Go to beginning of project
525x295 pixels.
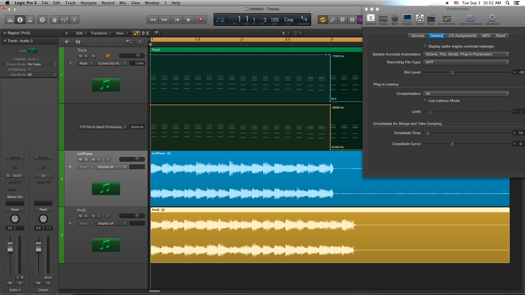tap(177, 20)
